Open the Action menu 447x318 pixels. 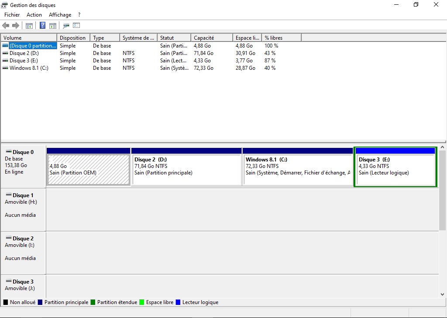tap(34, 15)
